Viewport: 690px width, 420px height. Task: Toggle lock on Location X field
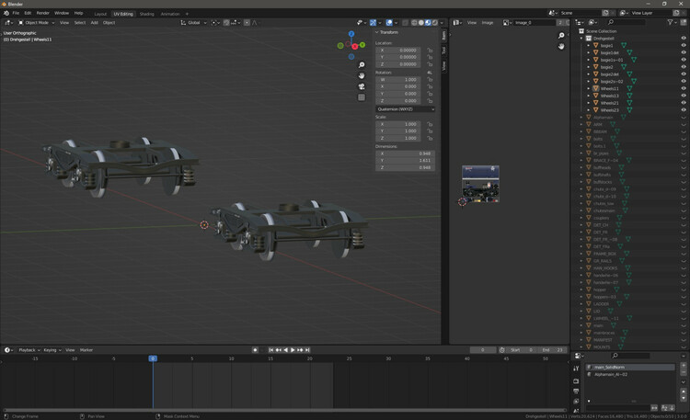[430, 51]
